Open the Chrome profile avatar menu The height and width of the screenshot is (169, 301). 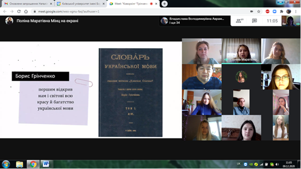click(288, 12)
